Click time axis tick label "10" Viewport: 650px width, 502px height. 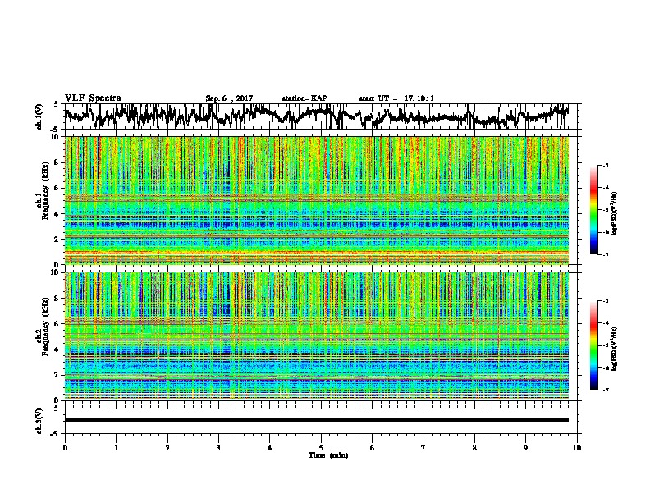577,448
